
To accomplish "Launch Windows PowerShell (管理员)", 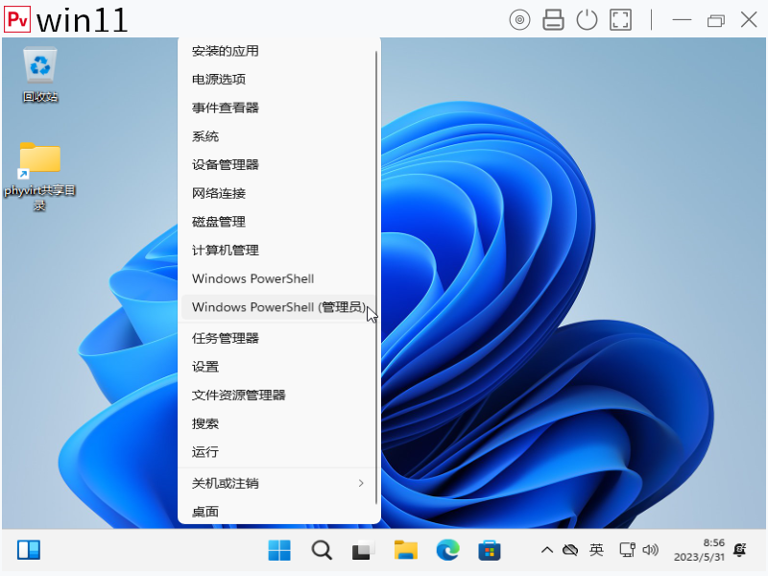I will click(279, 307).
